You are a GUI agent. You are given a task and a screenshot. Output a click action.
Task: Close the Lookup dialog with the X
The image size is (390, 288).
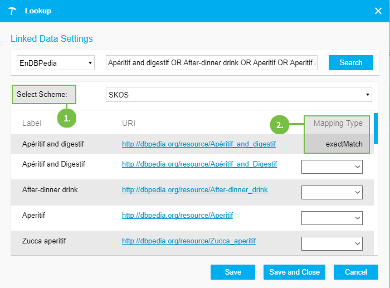(378, 11)
